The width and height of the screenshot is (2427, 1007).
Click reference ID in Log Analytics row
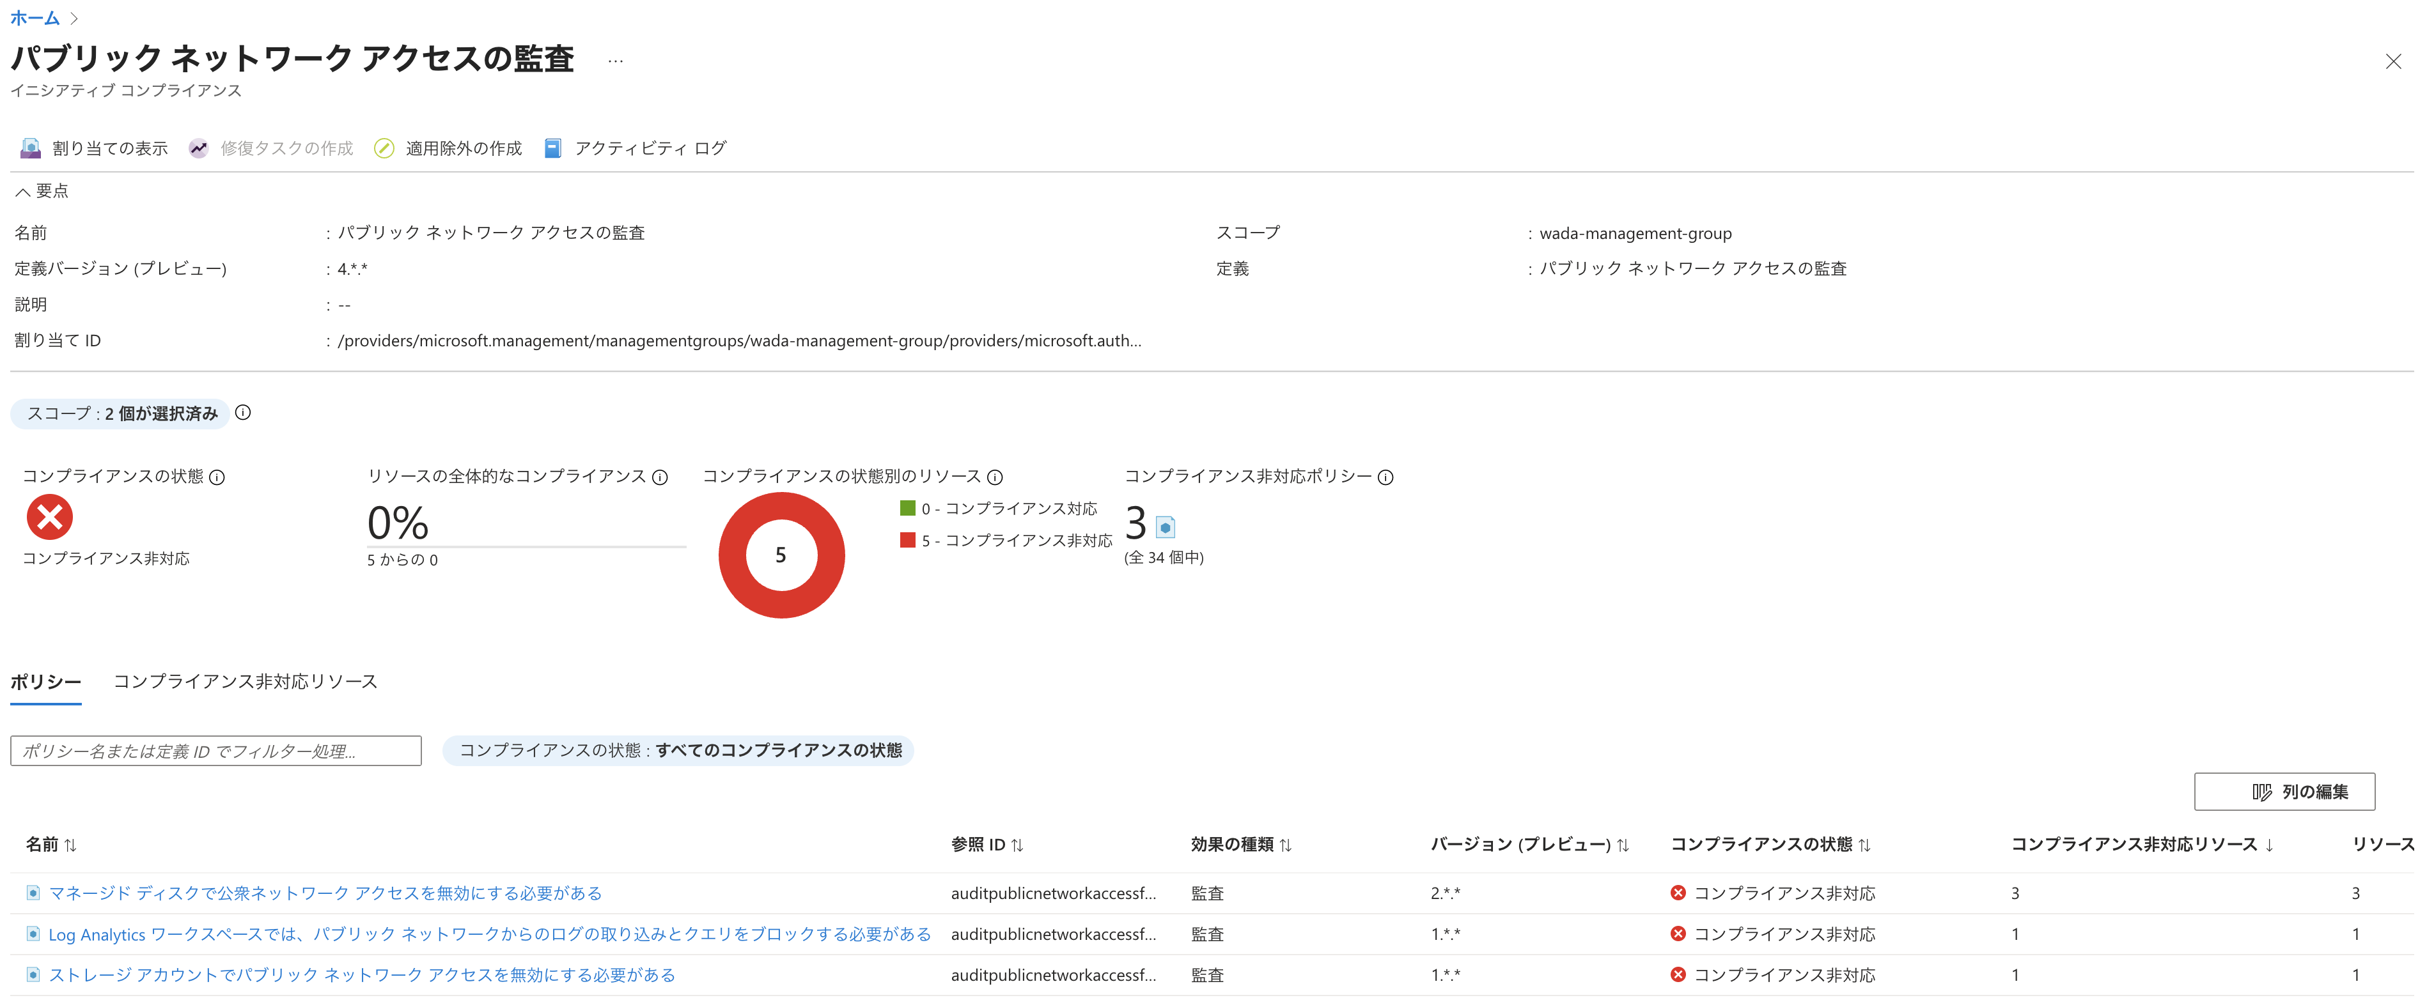(1053, 934)
